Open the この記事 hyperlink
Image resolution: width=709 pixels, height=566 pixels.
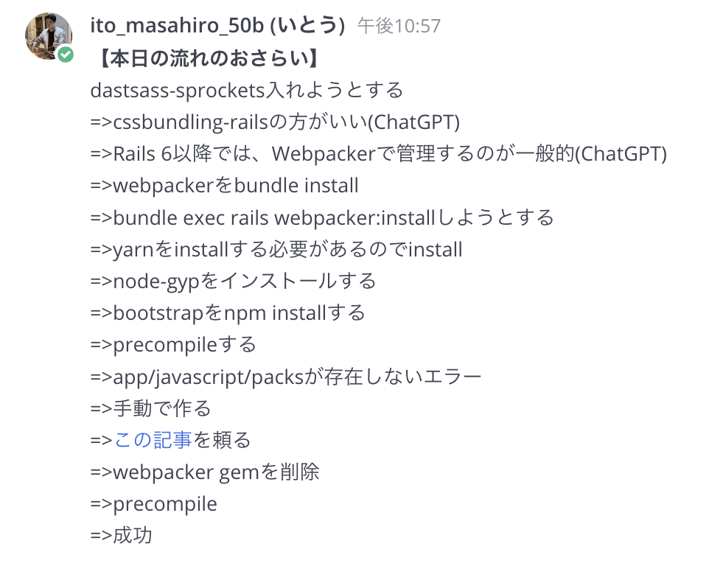click(x=153, y=440)
